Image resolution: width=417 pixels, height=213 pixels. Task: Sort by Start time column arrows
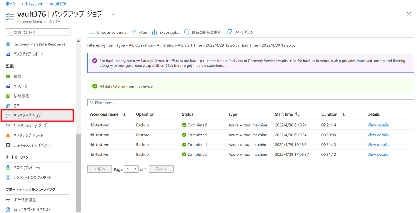tap(298, 114)
